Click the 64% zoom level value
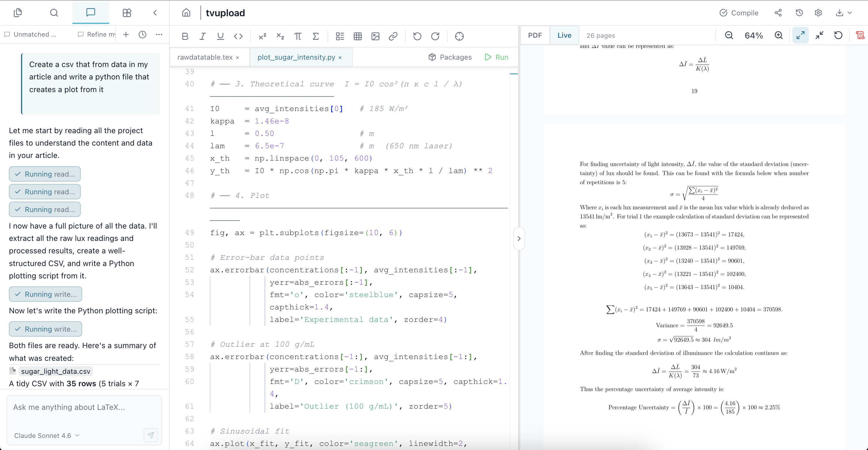Image resolution: width=868 pixels, height=450 pixels. tap(754, 35)
